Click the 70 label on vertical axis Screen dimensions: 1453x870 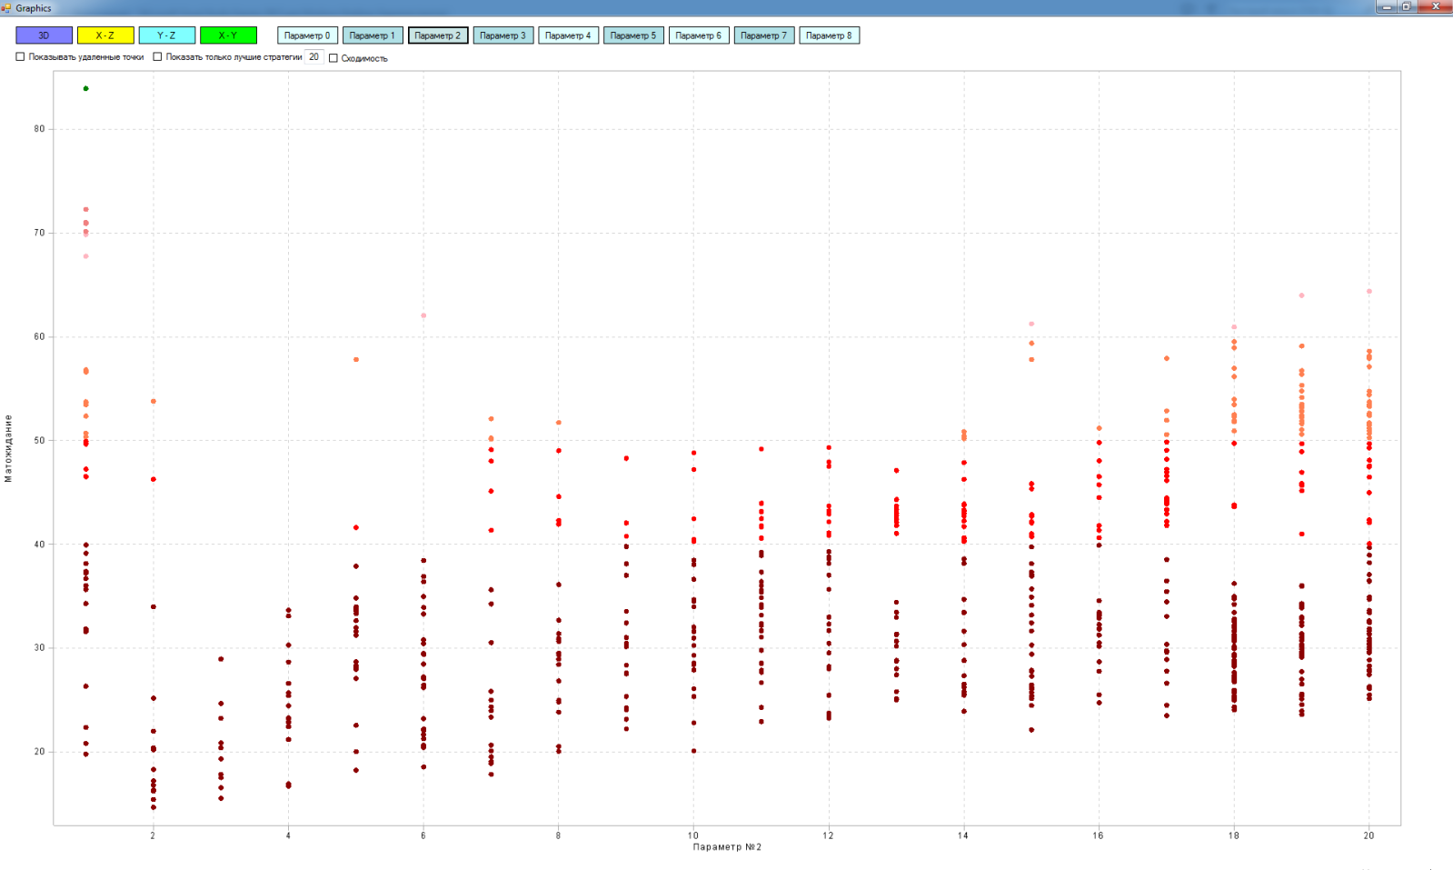click(39, 234)
